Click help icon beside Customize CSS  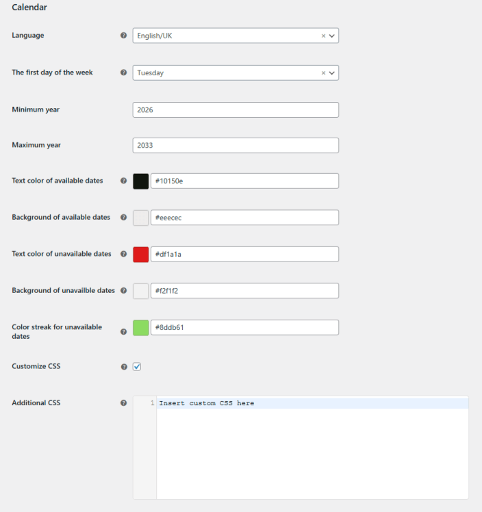tap(123, 367)
